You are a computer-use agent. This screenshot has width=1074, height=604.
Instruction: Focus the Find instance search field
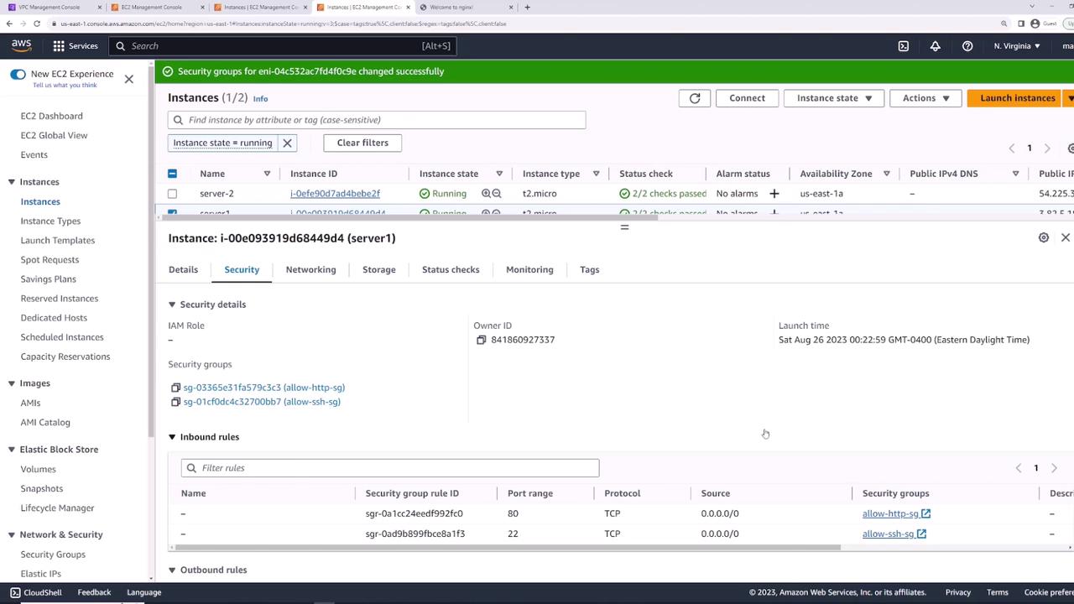(x=377, y=120)
